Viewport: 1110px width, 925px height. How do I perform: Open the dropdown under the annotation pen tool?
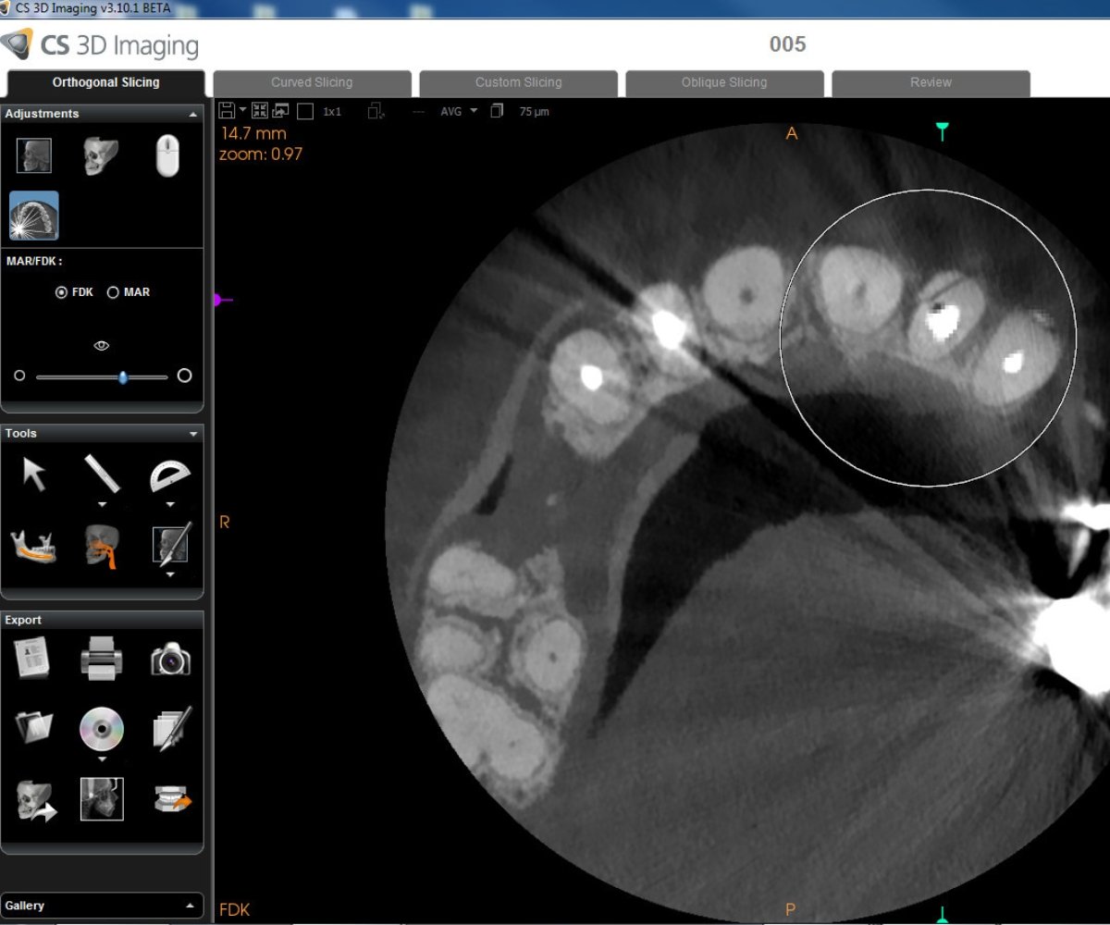[170, 574]
